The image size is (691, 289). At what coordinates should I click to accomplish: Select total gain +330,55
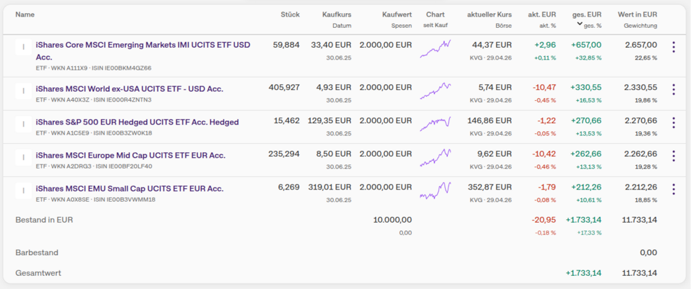[x=586, y=87]
